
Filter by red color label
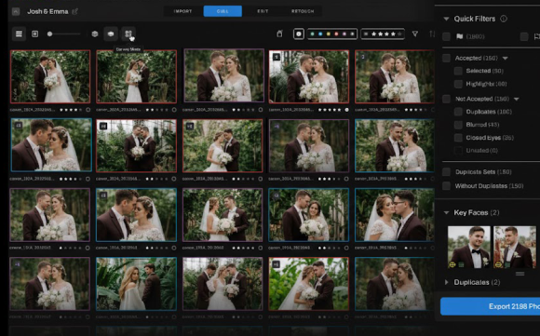(x=336, y=34)
